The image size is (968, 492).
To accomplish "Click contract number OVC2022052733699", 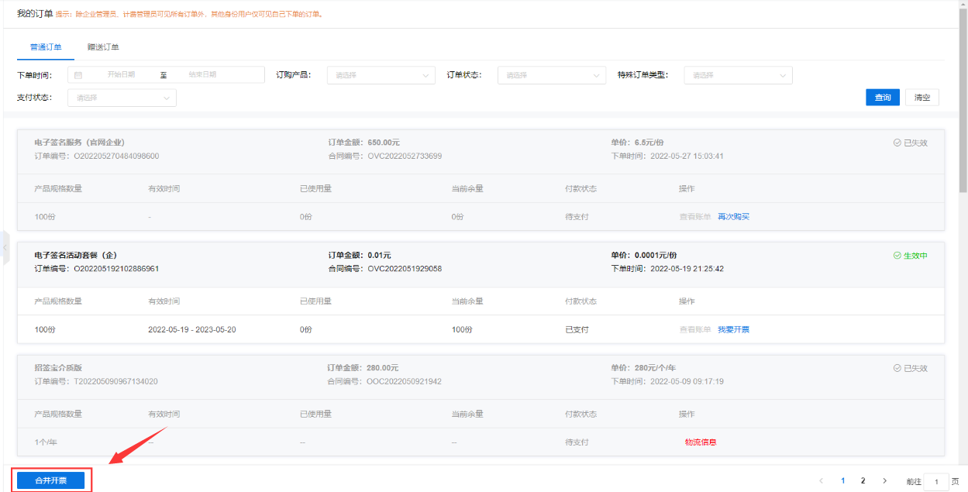I will (405, 156).
